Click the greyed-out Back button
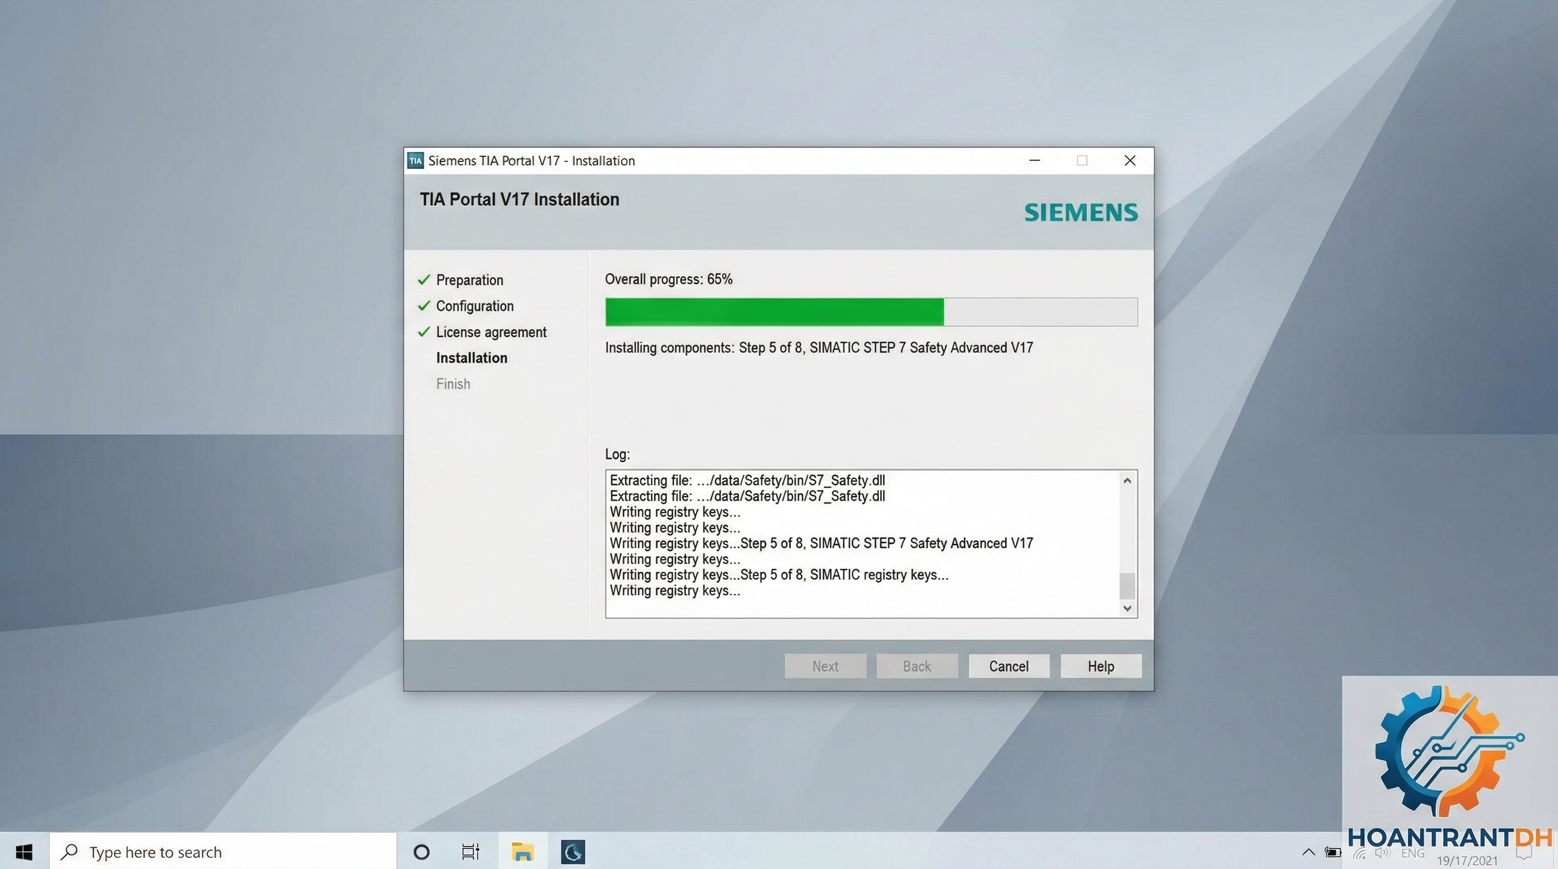The height and width of the screenshot is (869, 1558). coord(917,666)
